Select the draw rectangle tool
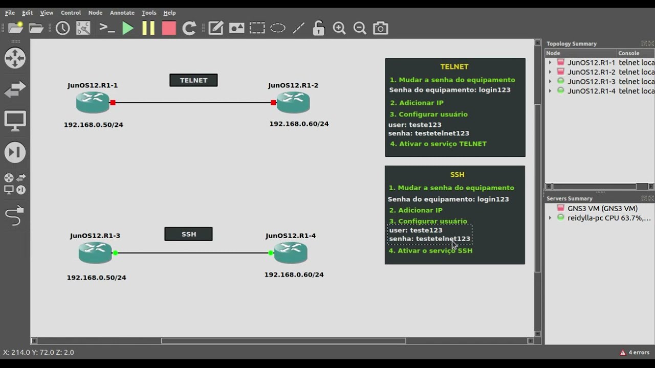 point(257,28)
